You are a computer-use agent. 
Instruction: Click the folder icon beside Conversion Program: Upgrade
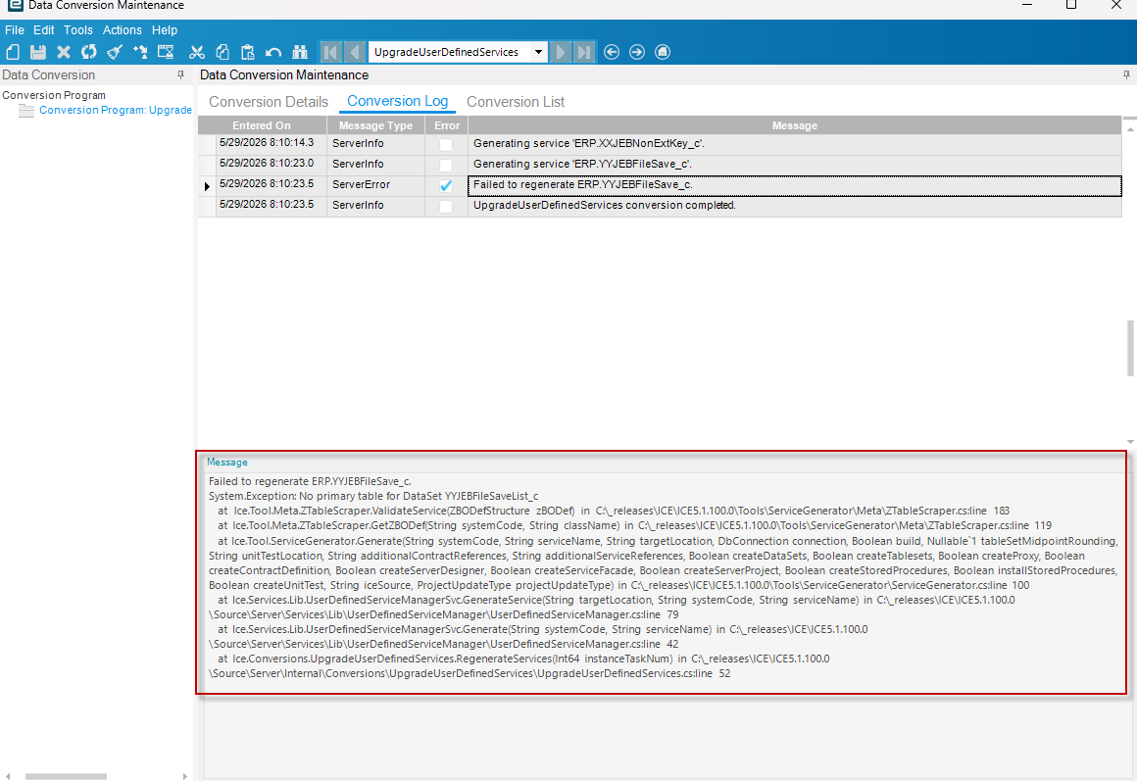[26, 110]
